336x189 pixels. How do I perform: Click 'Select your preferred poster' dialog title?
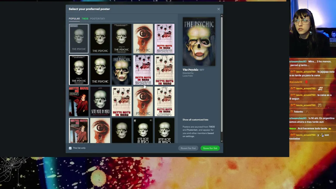pos(89,9)
